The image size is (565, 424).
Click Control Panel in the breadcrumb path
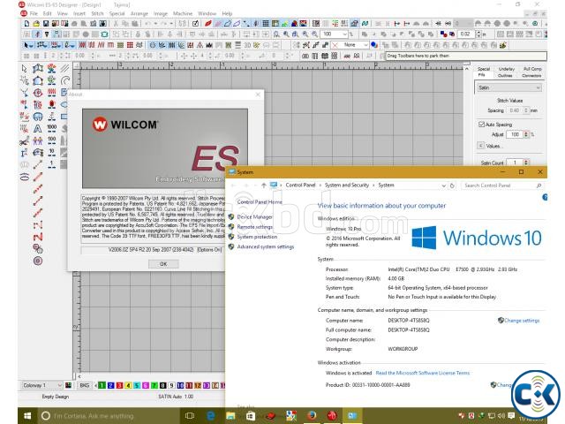(300, 185)
